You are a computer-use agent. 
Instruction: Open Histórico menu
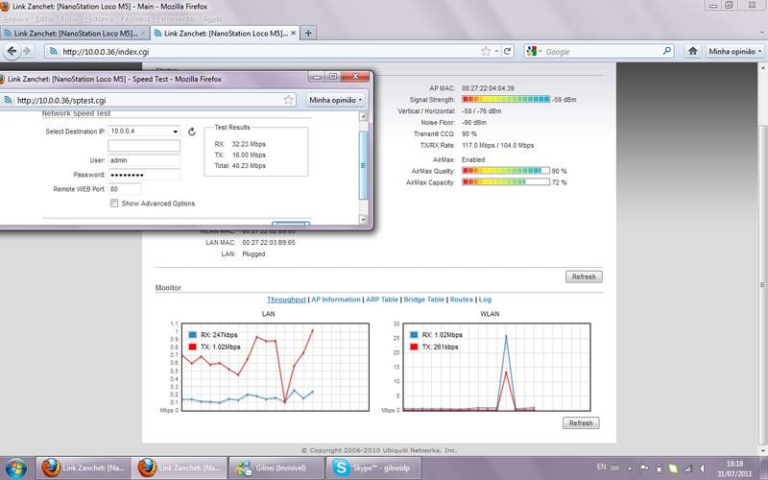[100, 19]
